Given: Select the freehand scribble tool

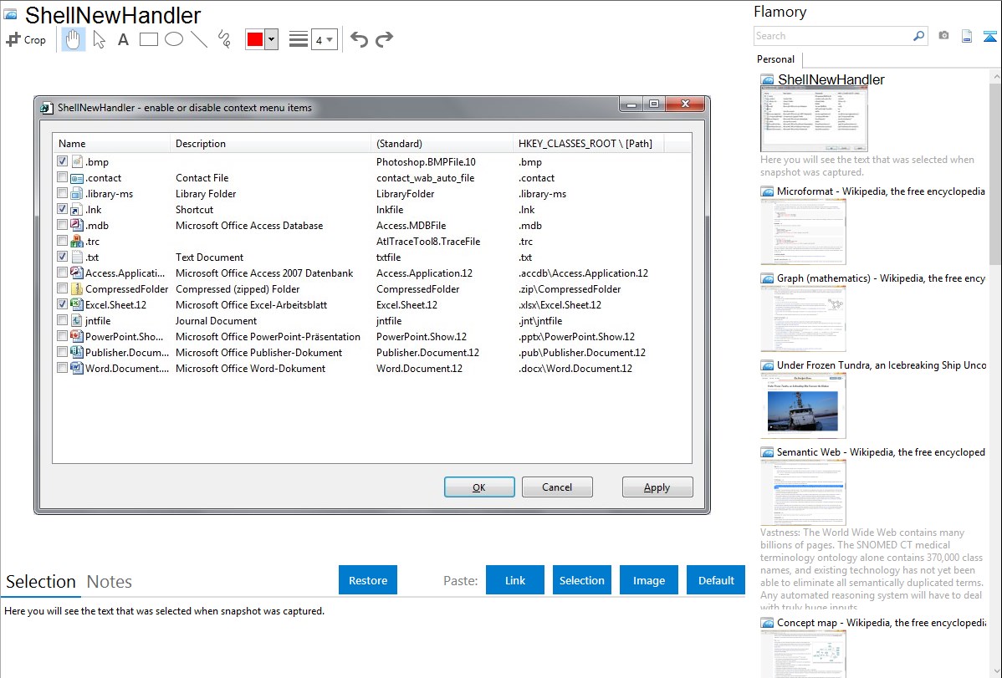Looking at the screenshot, I should click(x=224, y=39).
